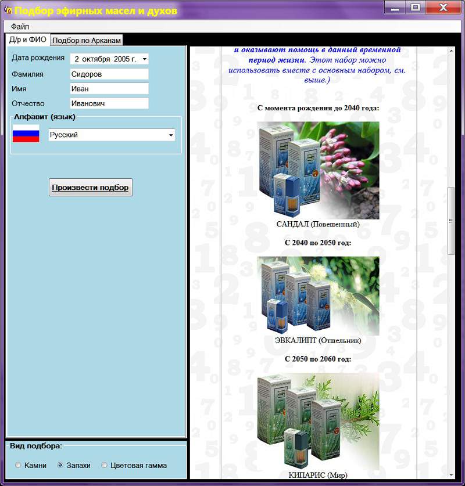Screen dimensions: 465x486
Task: Open the Файл menu
Action: [x=20, y=27]
